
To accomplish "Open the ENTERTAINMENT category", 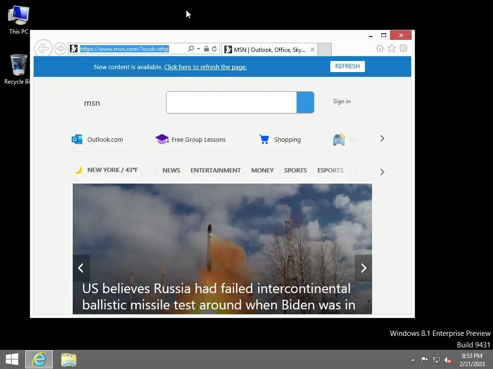I will pyautogui.click(x=215, y=171).
